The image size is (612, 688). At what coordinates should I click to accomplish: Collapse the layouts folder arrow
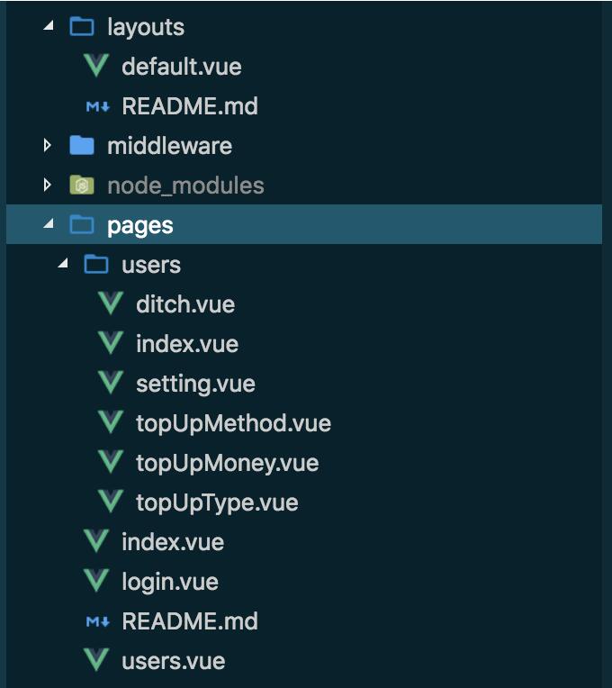[x=48, y=27]
